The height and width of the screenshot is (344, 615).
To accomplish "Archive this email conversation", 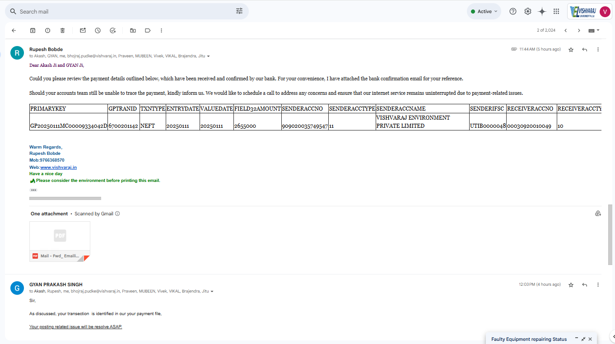I will [x=33, y=31].
